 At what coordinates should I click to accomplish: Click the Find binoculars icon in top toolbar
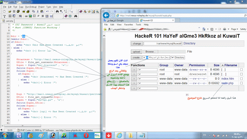(57, 11)
